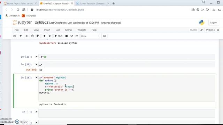The image size is (223, 125).
Task: Run cell In [30] with its run icon
Action: 37,64
